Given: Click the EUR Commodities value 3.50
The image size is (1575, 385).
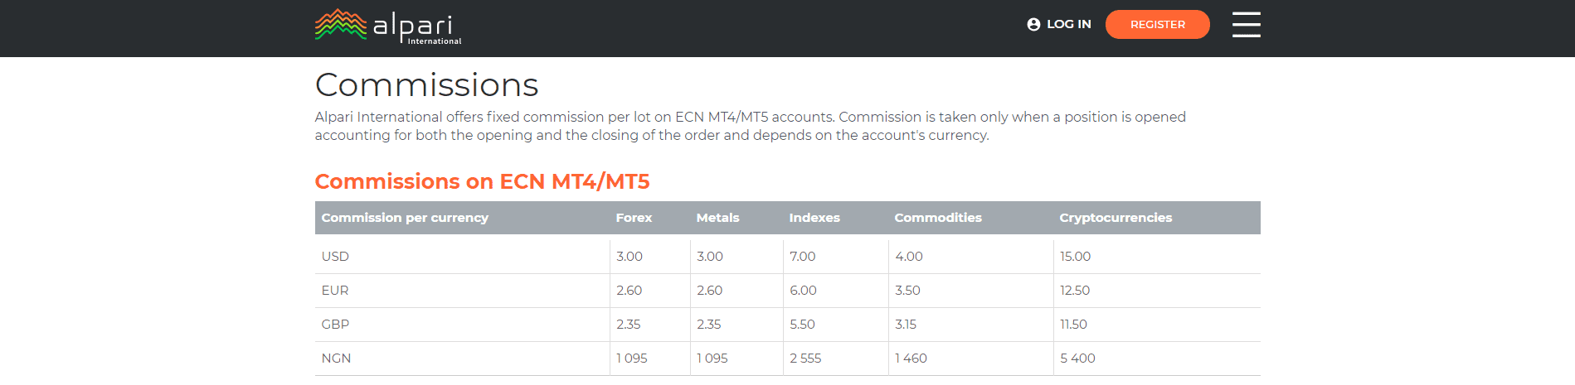Looking at the screenshot, I should pos(907,291).
